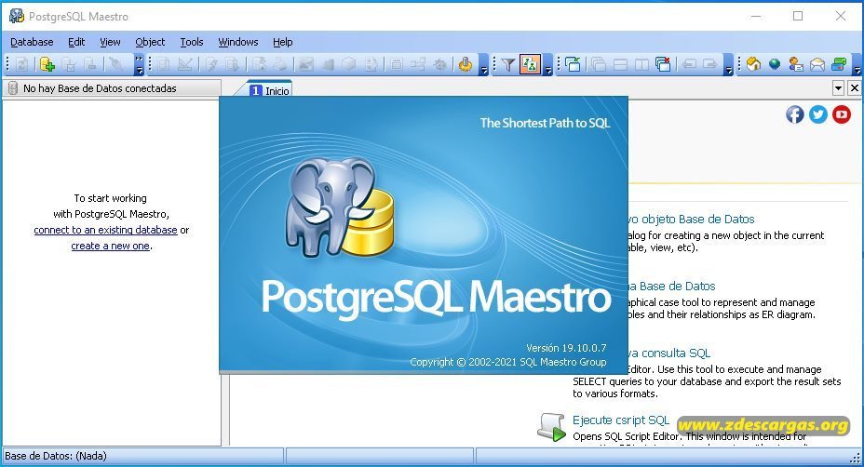Expand overflow arrow after sort toggle icon

tap(548, 64)
